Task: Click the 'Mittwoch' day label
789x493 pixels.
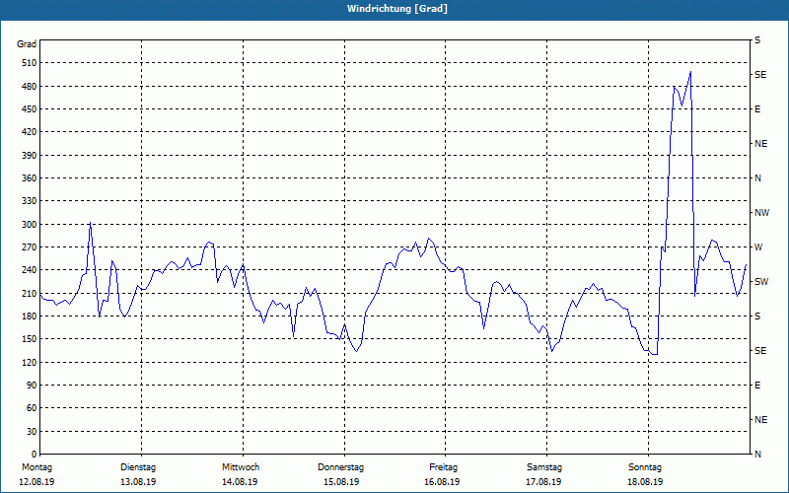Action: [x=241, y=467]
